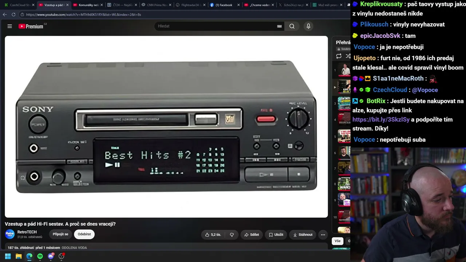Click username Plikousch in chat
The width and height of the screenshot is (466, 262).
[374, 24]
